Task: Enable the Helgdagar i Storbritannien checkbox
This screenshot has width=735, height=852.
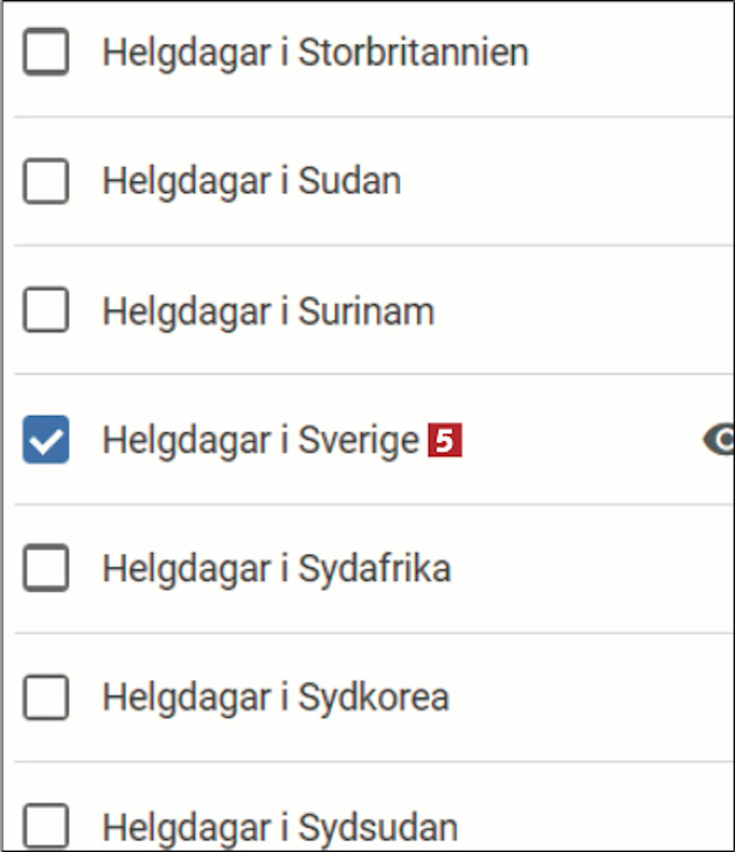Action: pyautogui.click(x=46, y=52)
